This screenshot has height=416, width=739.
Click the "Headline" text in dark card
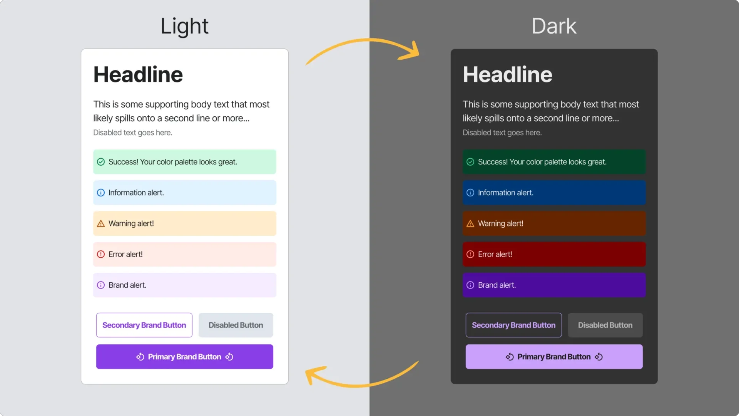[508, 74]
